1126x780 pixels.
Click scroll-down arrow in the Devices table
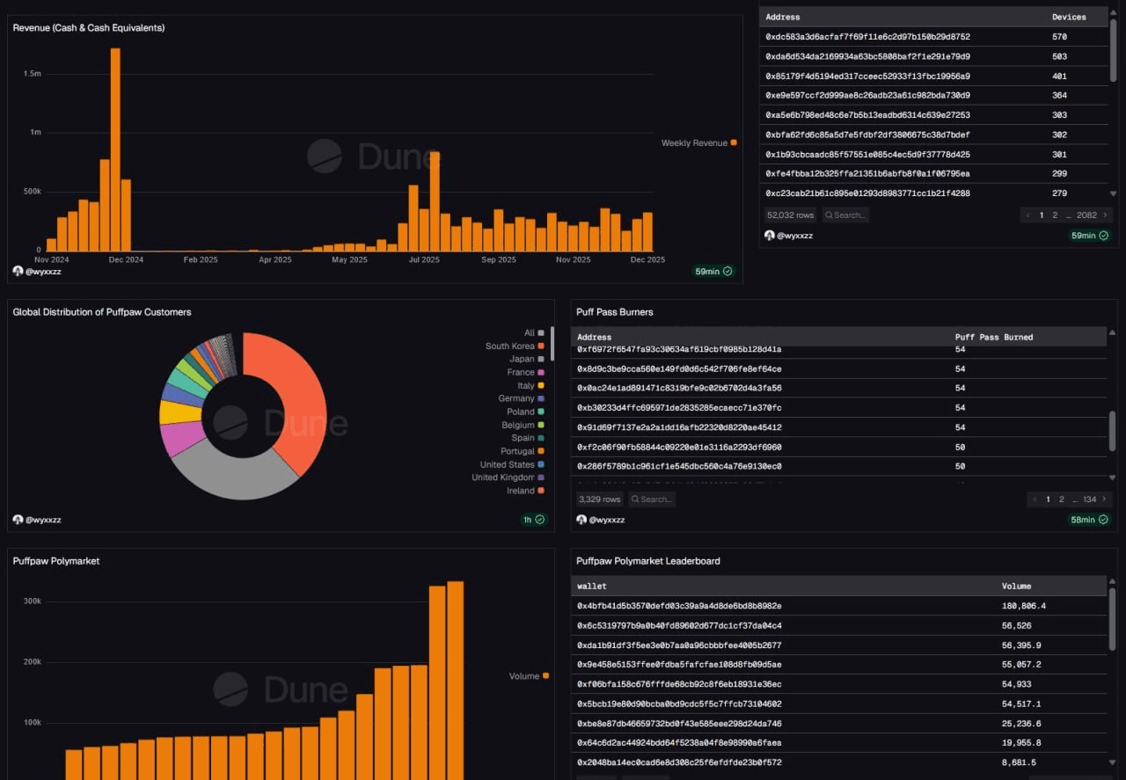point(1113,193)
